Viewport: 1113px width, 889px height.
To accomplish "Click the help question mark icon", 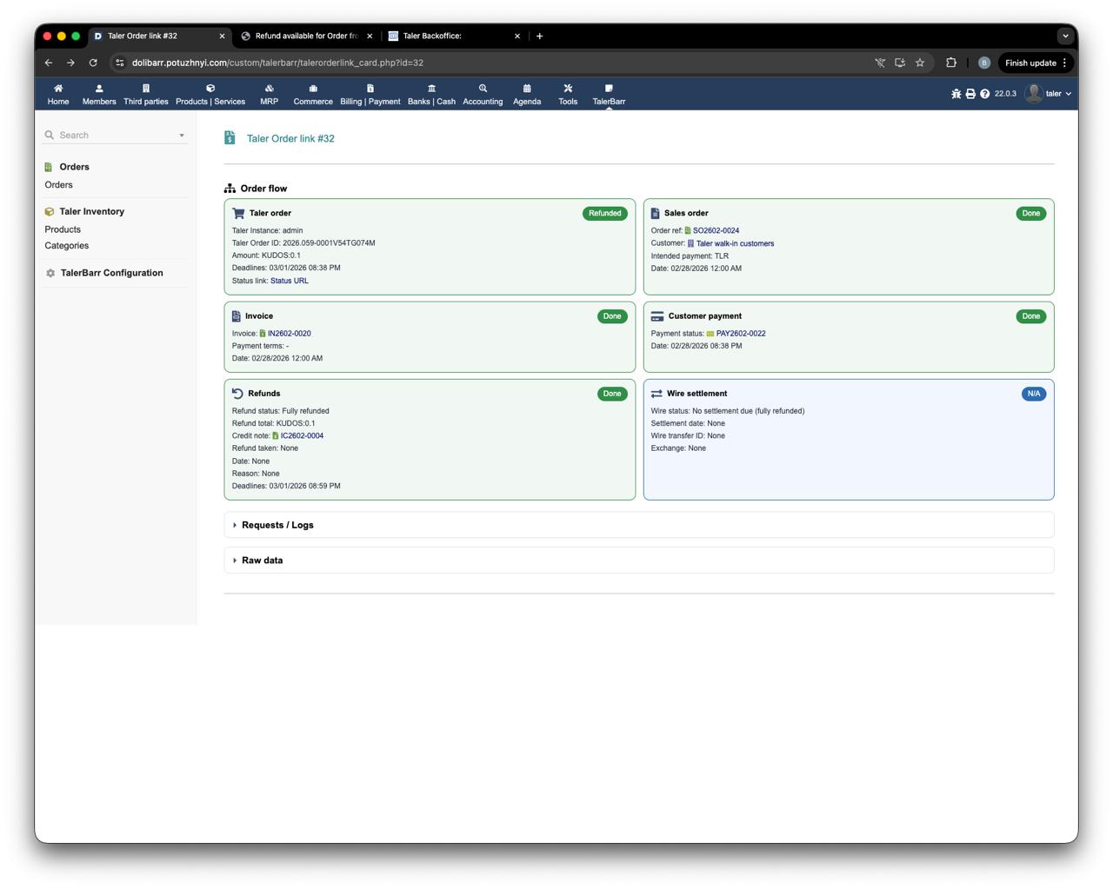I will (x=984, y=94).
